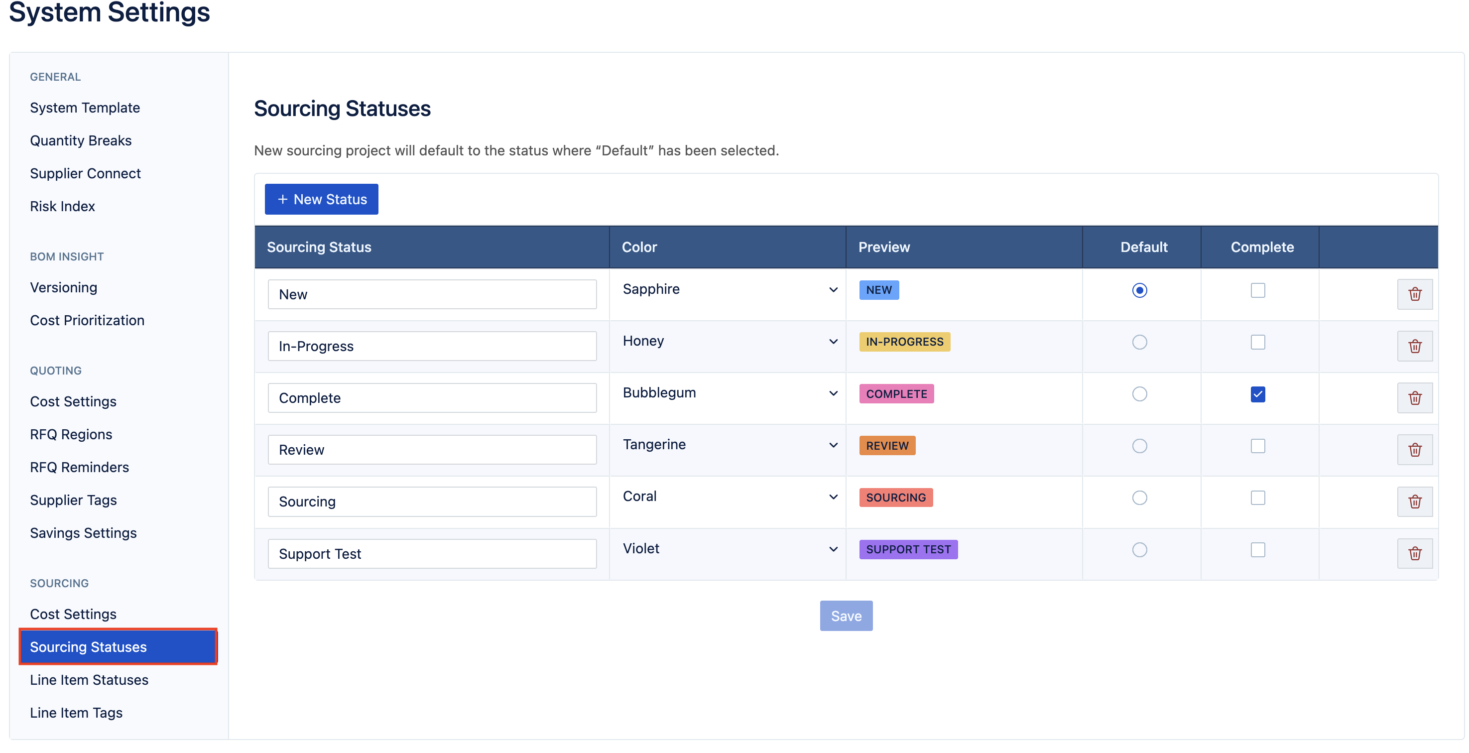
Task: Open the Sapphire color dropdown
Action: [x=729, y=289]
